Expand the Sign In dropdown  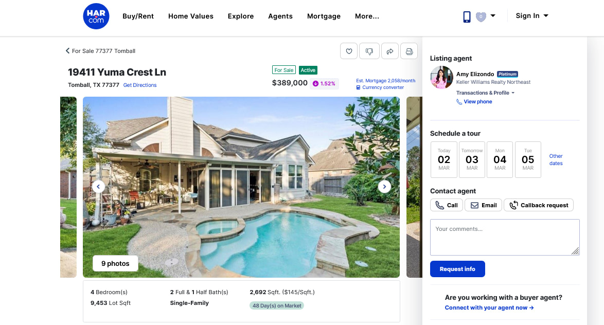532,16
